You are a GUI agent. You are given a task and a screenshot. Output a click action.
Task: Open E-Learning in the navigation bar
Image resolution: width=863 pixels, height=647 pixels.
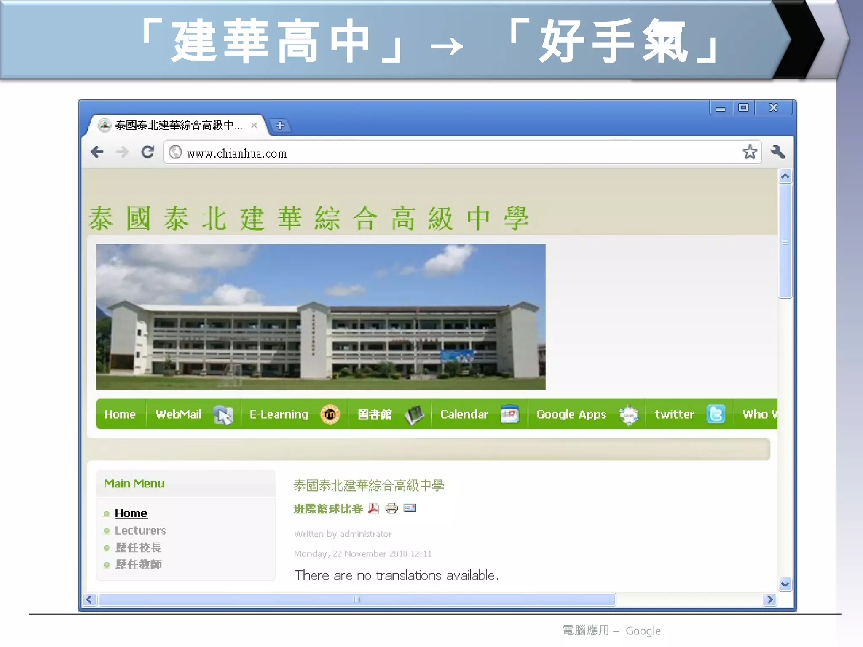point(279,414)
